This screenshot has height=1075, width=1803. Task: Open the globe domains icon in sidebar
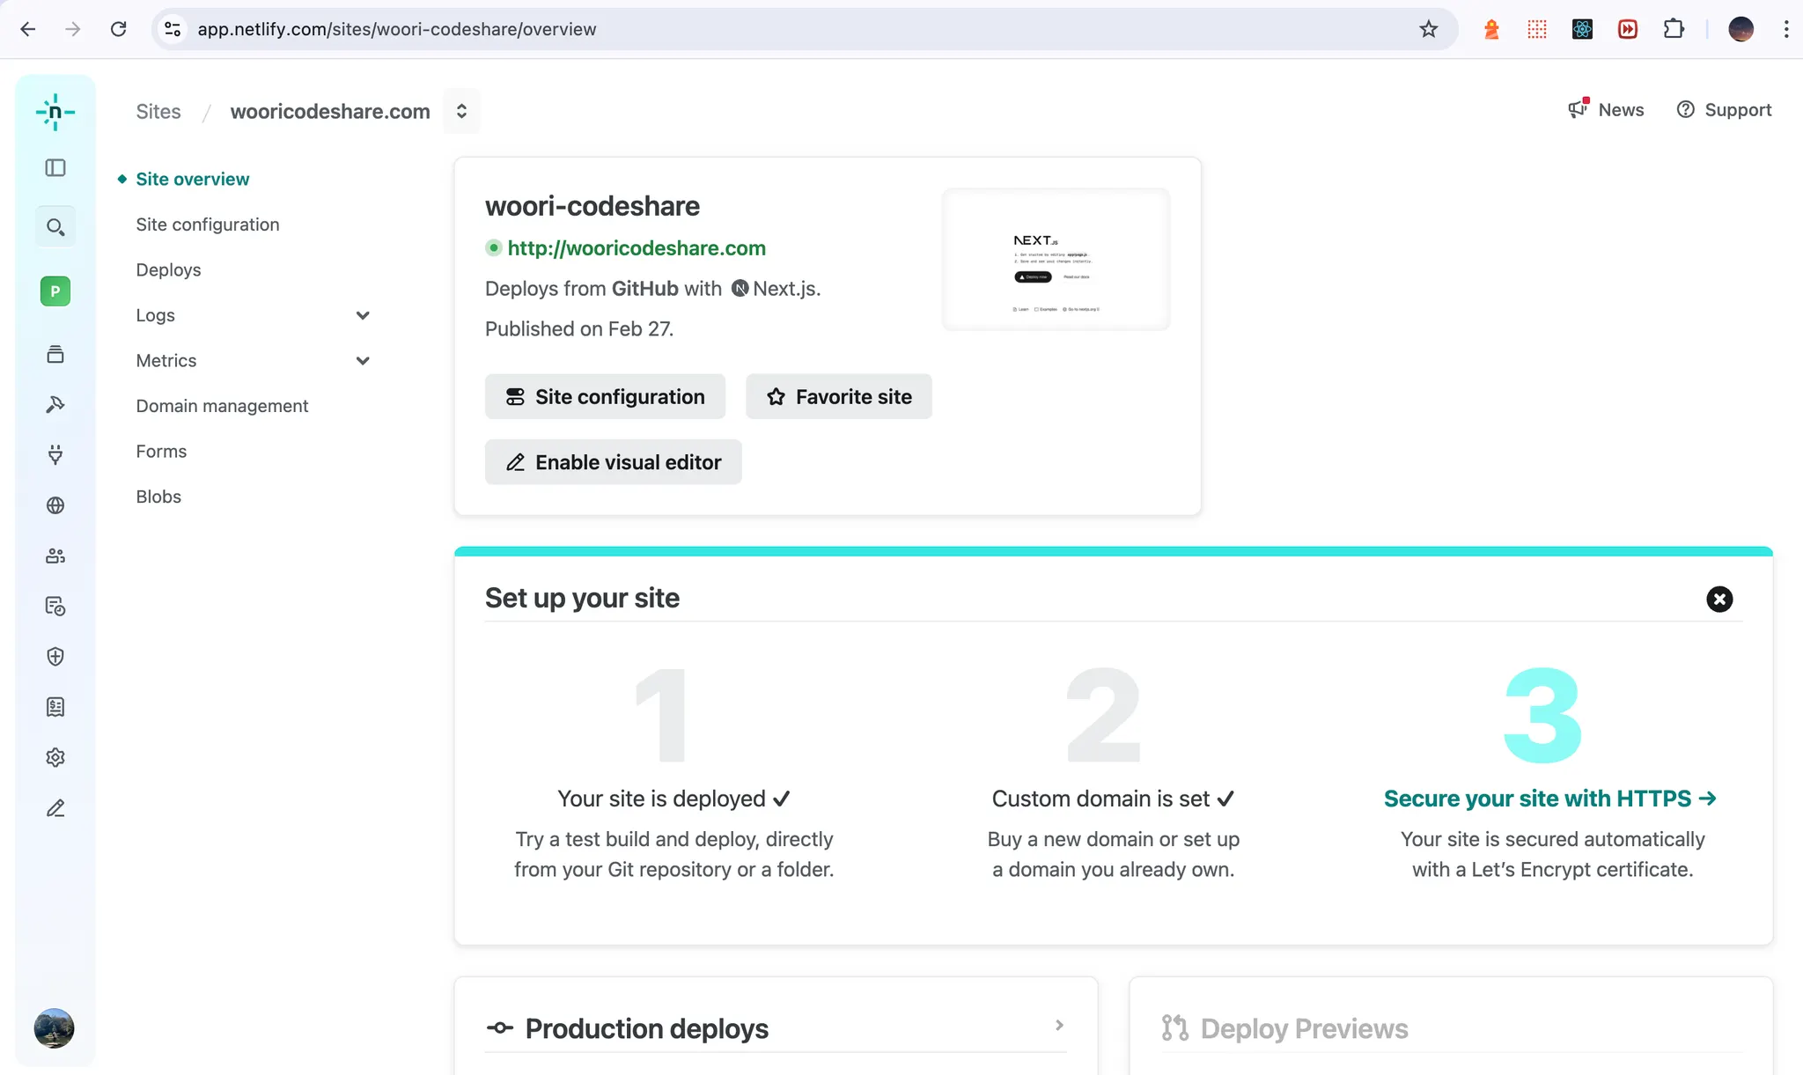coord(55,505)
